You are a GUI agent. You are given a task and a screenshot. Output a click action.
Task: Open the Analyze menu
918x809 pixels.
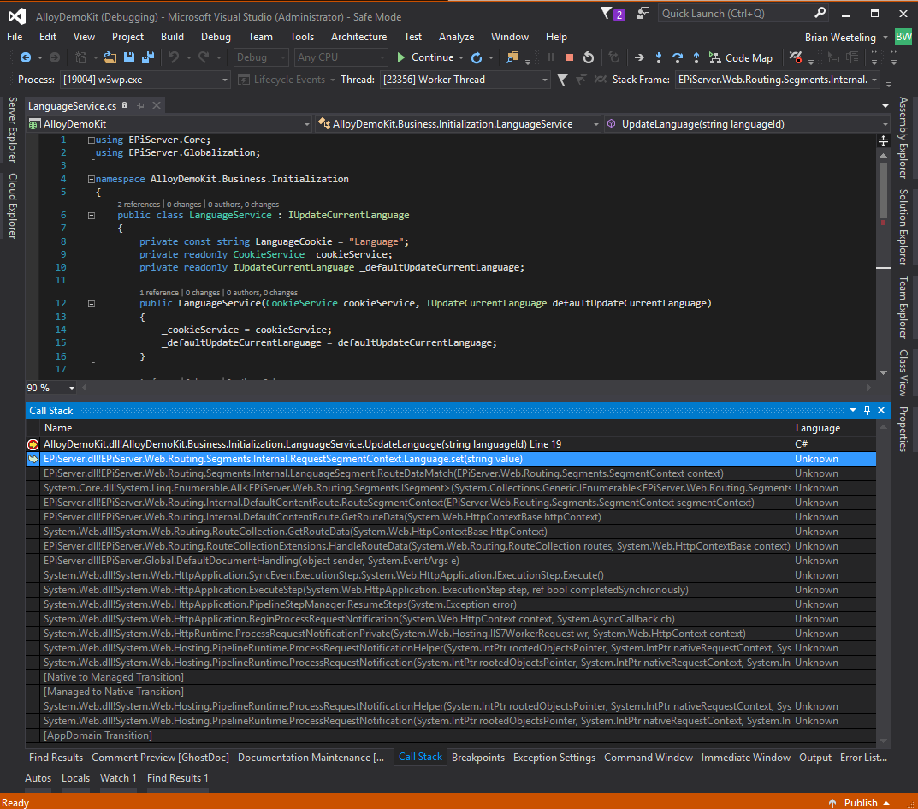pyautogui.click(x=456, y=36)
